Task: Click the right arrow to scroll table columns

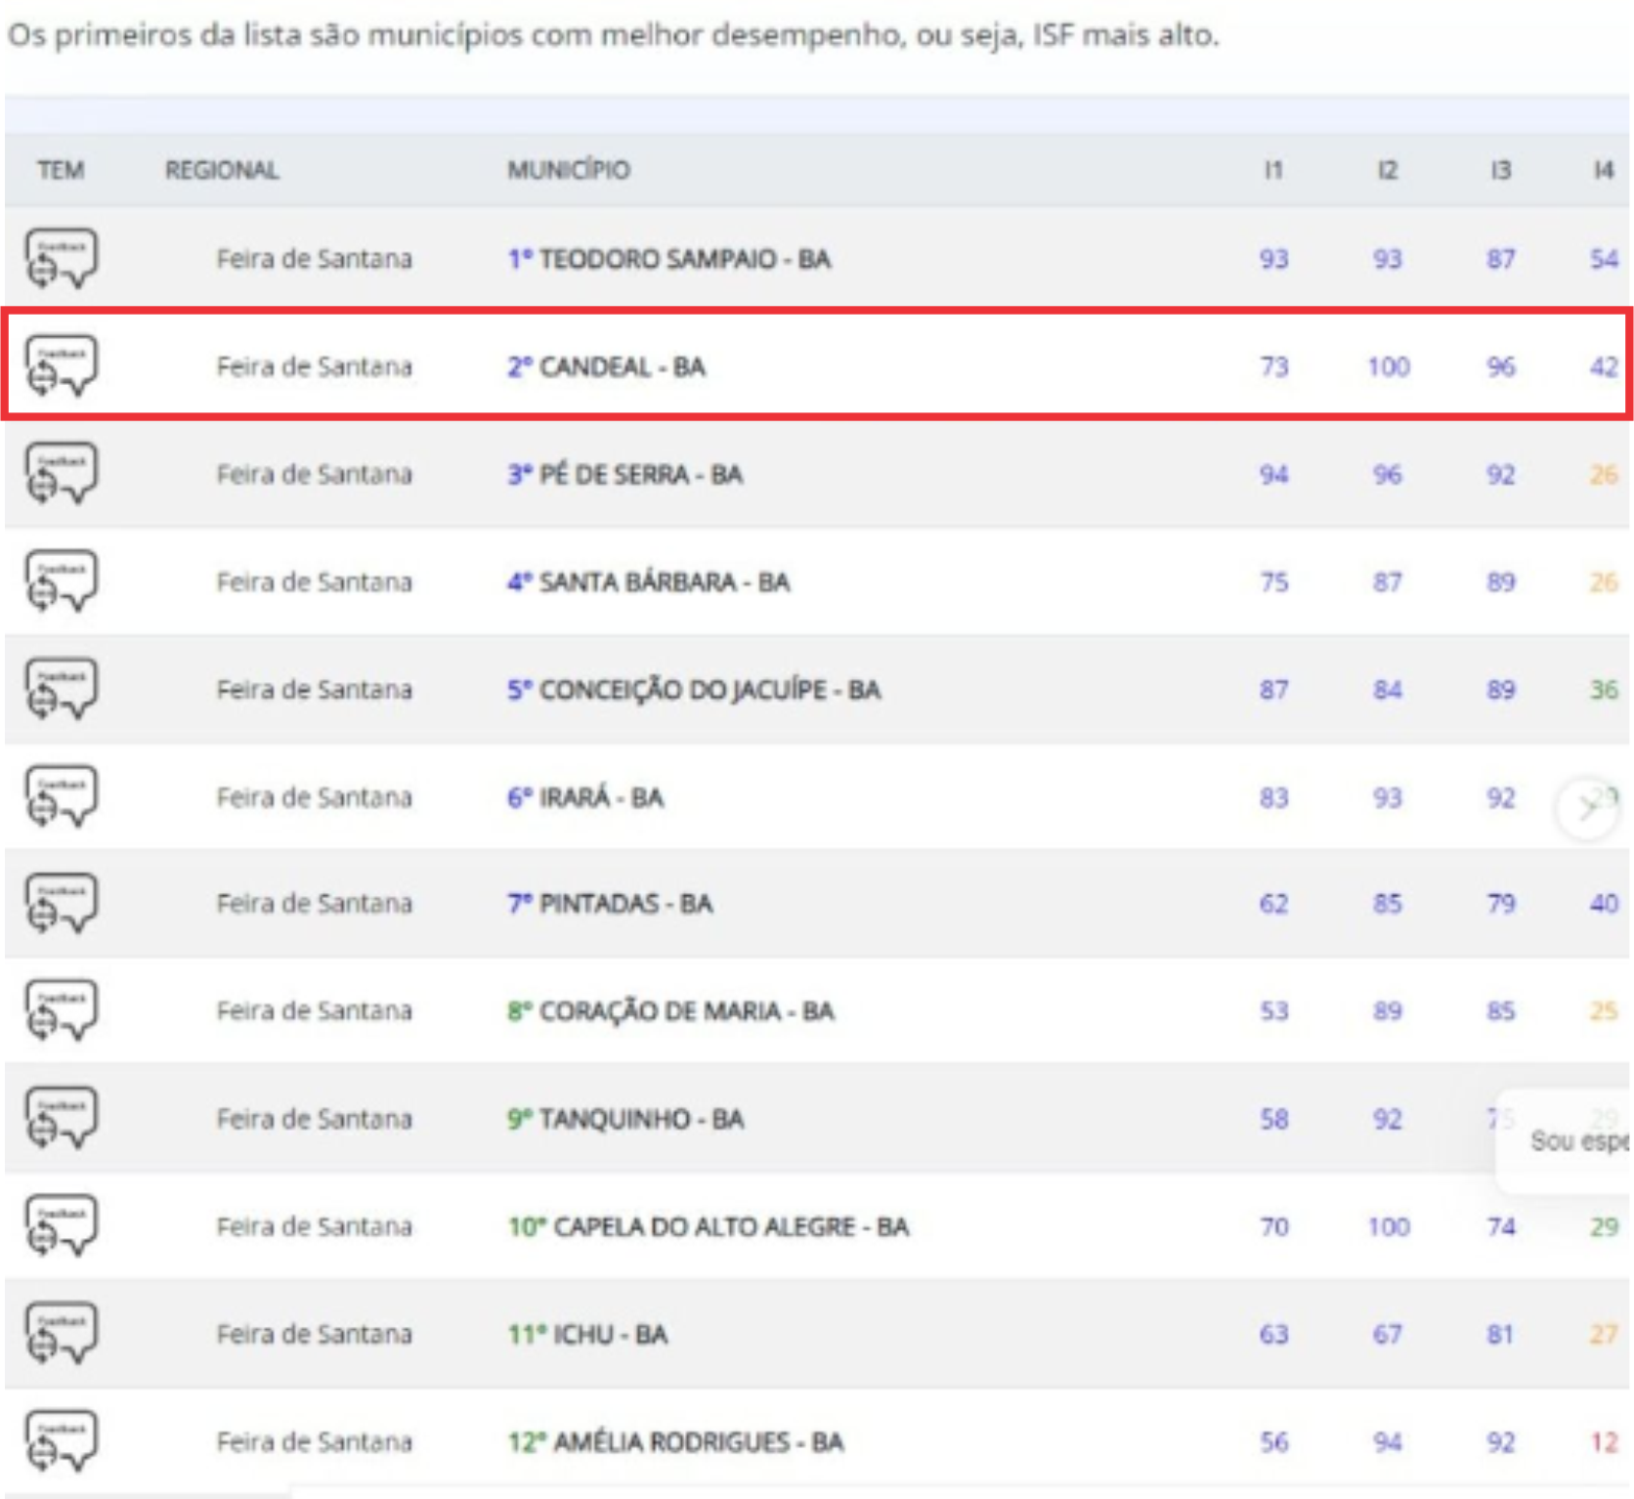Action: 1587,808
